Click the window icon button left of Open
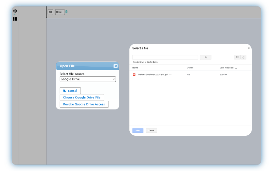 point(51,12)
